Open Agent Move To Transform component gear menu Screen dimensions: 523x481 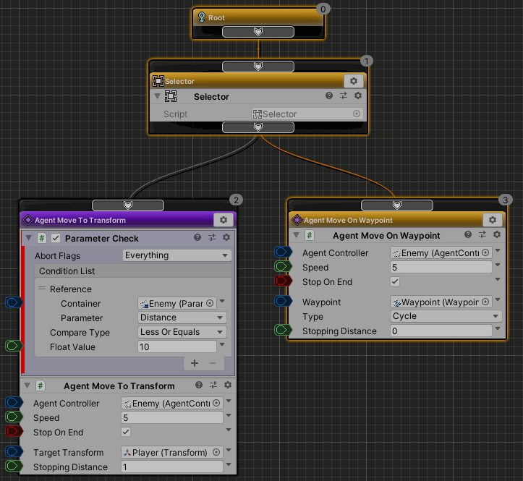228,386
